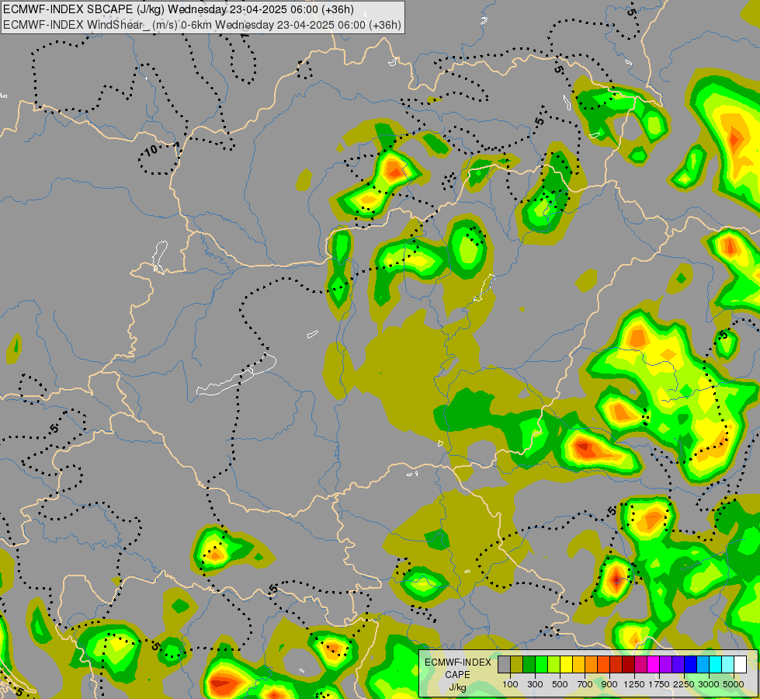
Task: Click the legend value '700'
Action: coord(585,684)
